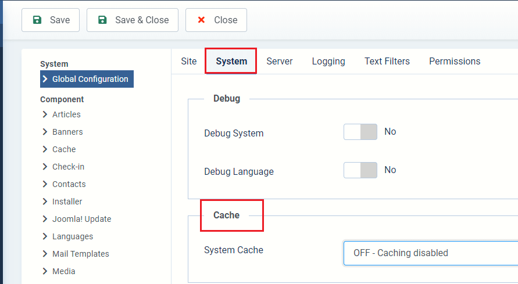This screenshot has width=518, height=284.
Task: Toggle the Debug Language switch
Action: [x=360, y=170]
